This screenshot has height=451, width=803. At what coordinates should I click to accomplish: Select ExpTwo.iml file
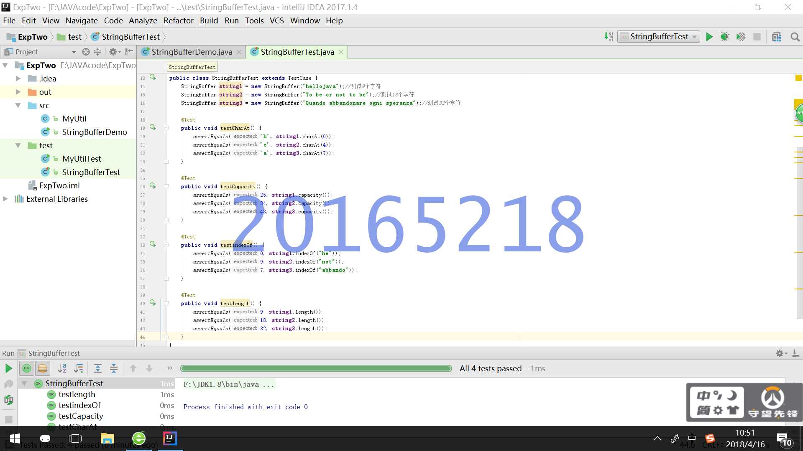point(59,185)
